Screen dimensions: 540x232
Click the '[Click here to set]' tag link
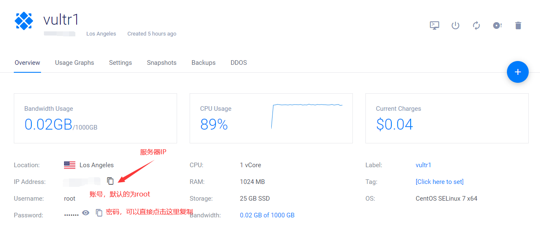(x=440, y=182)
